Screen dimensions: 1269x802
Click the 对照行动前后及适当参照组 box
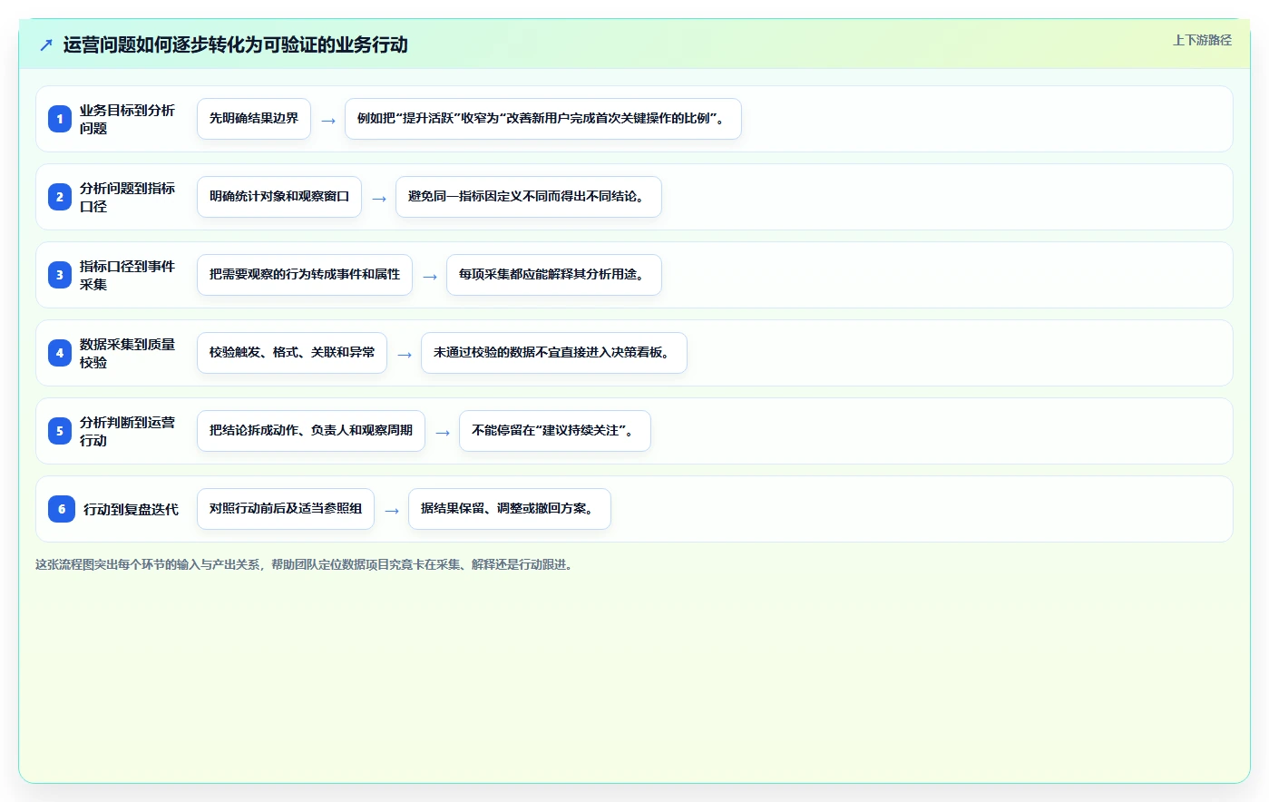click(x=286, y=509)
